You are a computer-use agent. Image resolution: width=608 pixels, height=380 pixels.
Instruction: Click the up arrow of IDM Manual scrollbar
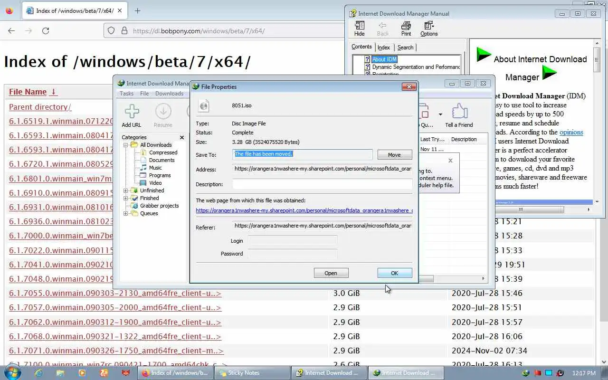point(597,44)
